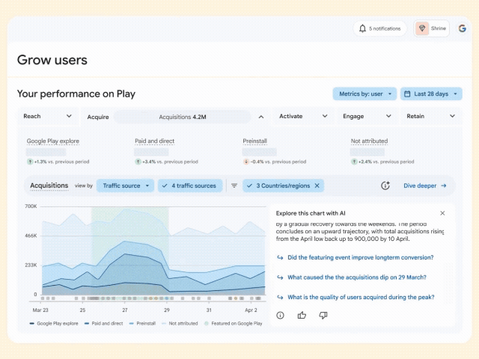The width and height of the screenshot is (479, 359).
Task: Open the Traffic source view-by dropdown
Action: tap(125, 185)
